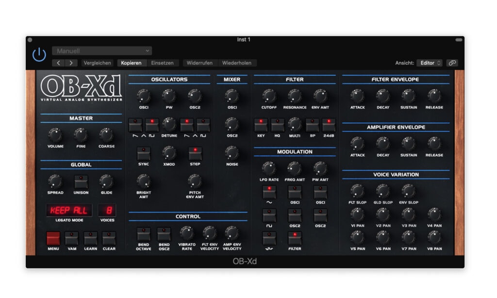The height and width of the screenshot is (298, 497).
Task: Click the amplifier envelope RELEASE knob
Action: [x=434, y=144]
